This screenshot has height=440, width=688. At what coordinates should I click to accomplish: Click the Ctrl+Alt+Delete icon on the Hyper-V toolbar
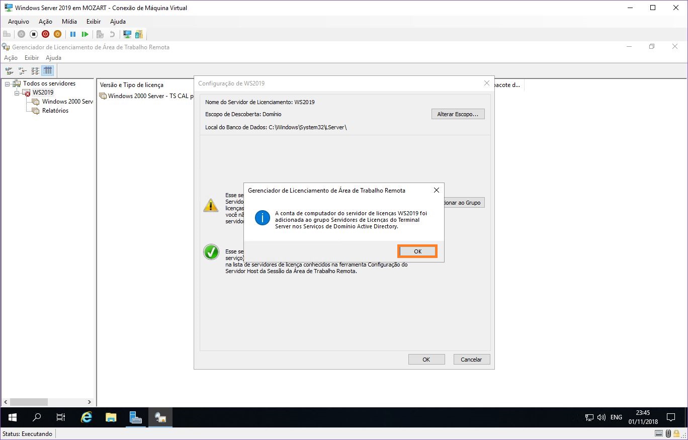tap(7, 34)
